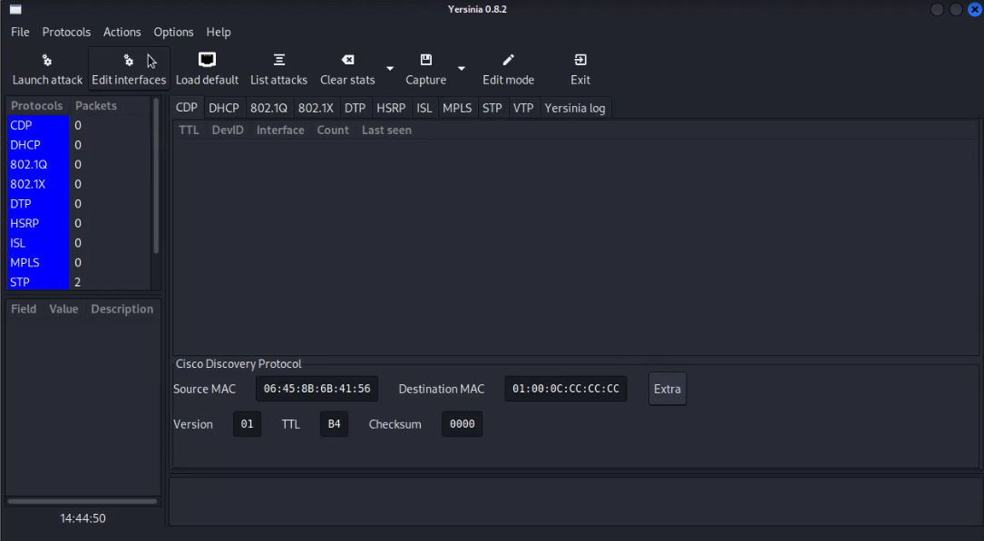Image resolution: width=984 pixels, height=541 pixels.
Task: Select CDP row in Protocols list
Action: tap(78, 125)
